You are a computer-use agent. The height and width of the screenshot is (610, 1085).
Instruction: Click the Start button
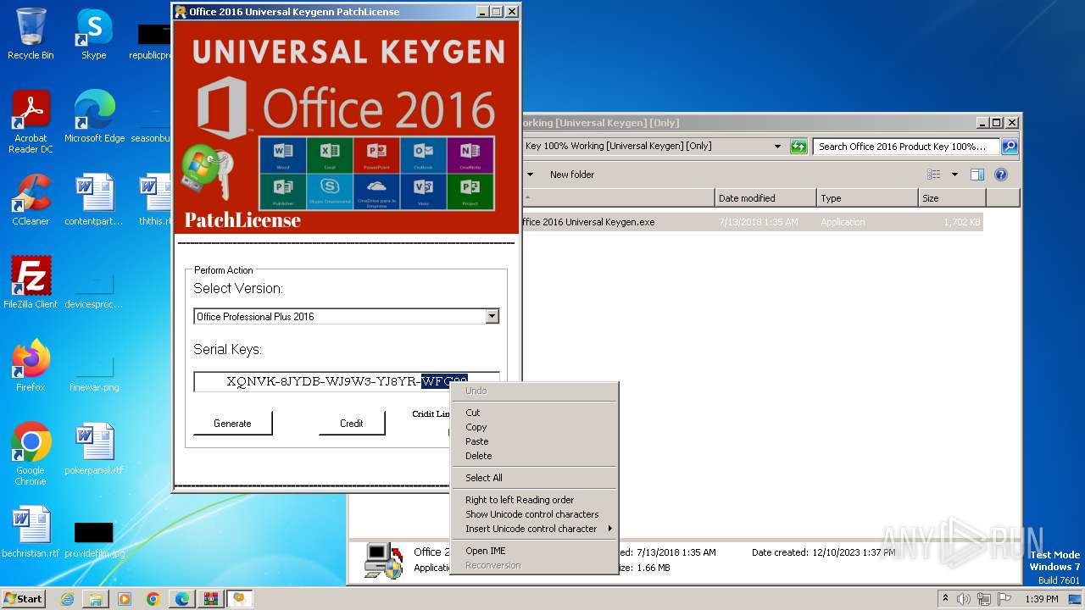(x=23, y=598)
